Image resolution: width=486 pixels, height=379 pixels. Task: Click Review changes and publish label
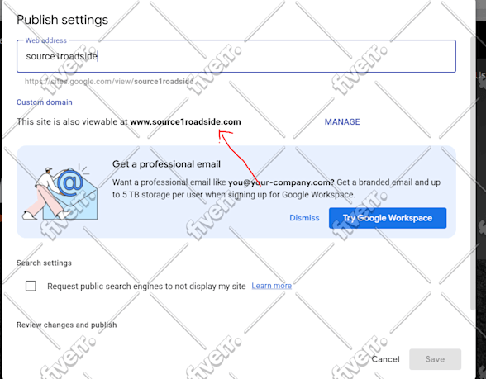click(67, 325)
